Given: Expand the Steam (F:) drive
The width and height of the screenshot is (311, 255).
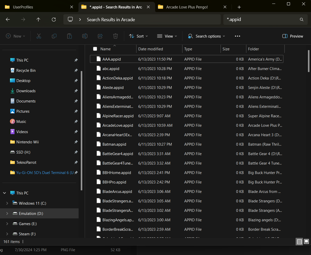Looking at the screenshot, I should coord(7,234).
